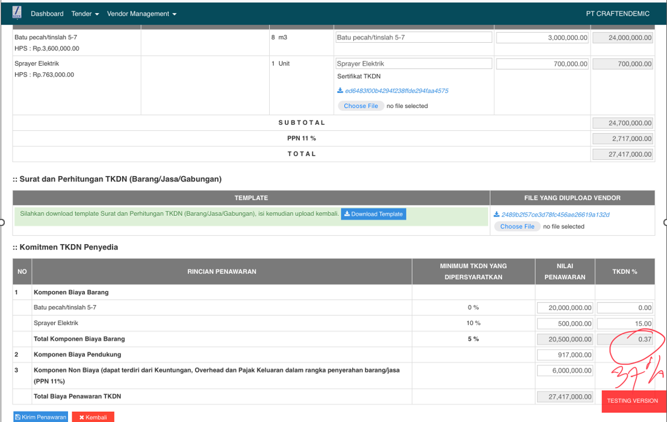Edit Komponen Non Biaya value 6,000,000.00

(x=565, y=371)
